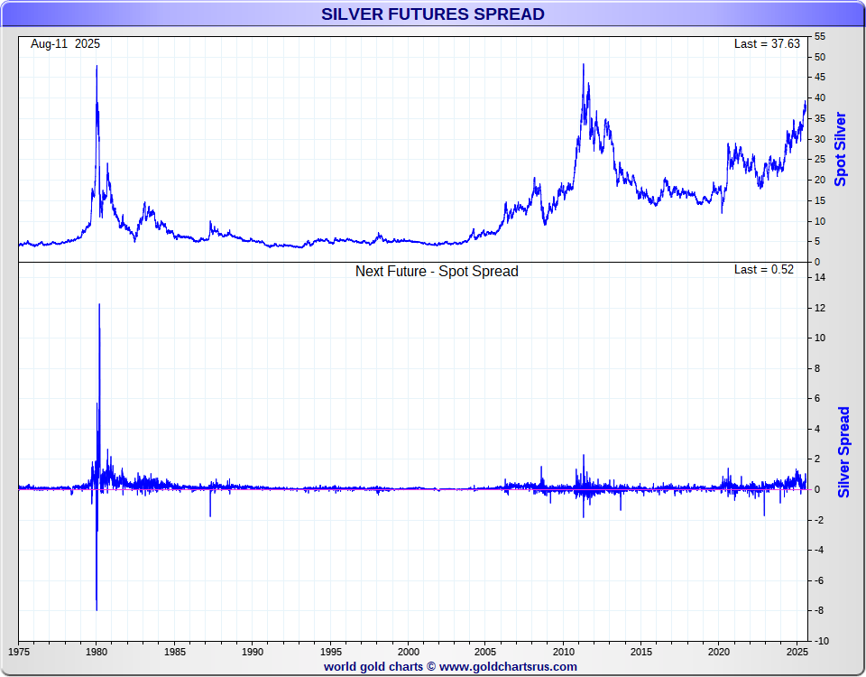Click the 50 tick on Spot Silver axis
This screenshot has height=677, width=866.
pos(820,57)
